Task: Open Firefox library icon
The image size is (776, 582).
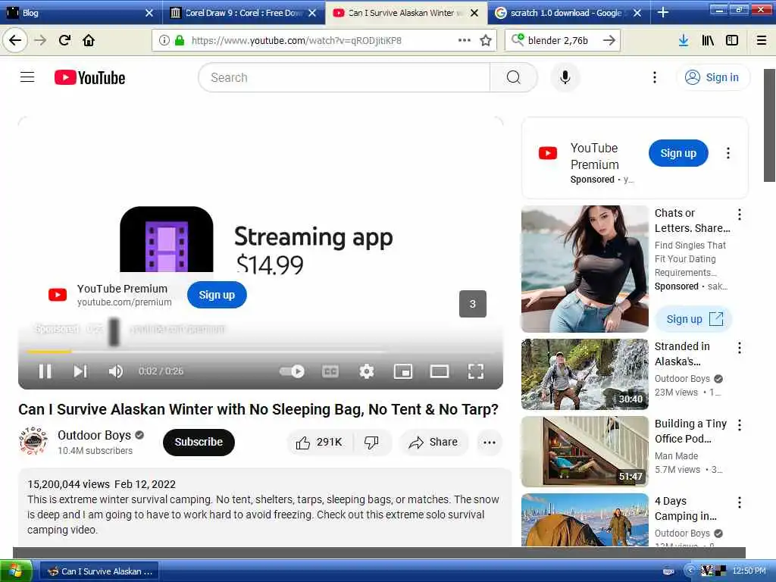Action: pos(708,40)
